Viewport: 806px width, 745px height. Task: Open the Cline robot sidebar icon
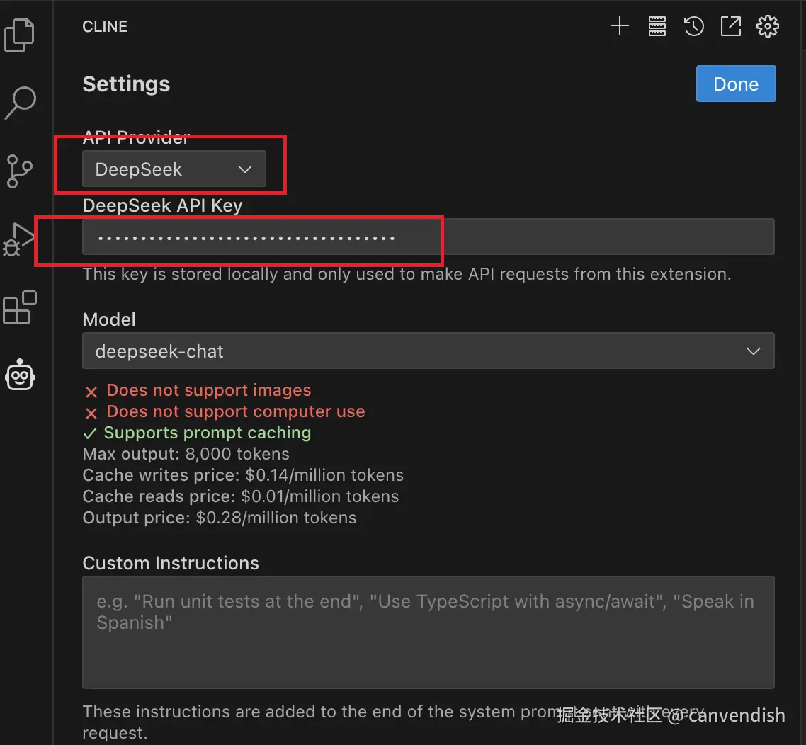coord(20,375)
